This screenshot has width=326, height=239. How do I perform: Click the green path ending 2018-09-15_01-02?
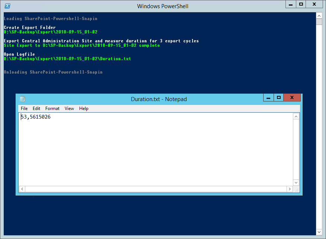pos(51,32)
